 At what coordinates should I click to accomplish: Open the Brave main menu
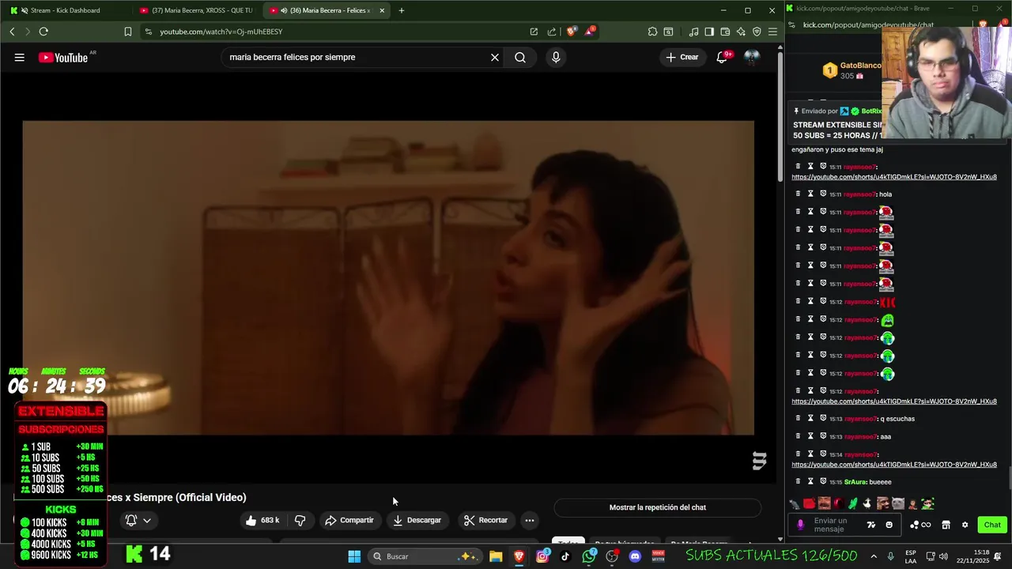tap(772, 32)
